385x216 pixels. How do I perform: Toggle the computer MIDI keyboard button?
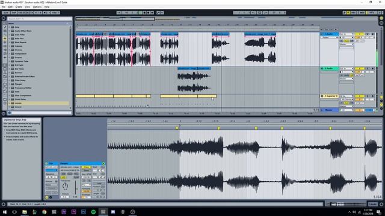click(348, 13)
